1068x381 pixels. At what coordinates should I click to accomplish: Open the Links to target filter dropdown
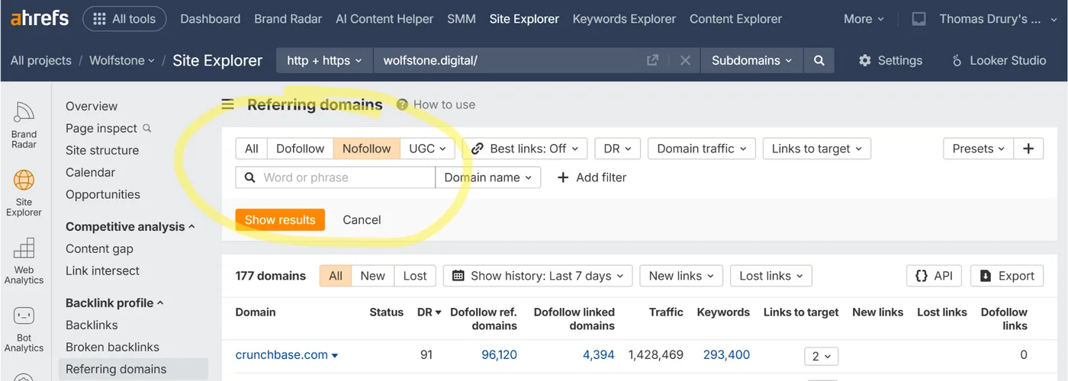816,149
